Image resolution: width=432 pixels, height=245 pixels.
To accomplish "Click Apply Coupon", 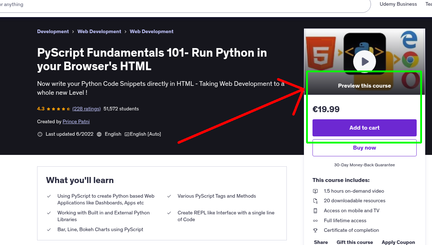I will [398, 242].
